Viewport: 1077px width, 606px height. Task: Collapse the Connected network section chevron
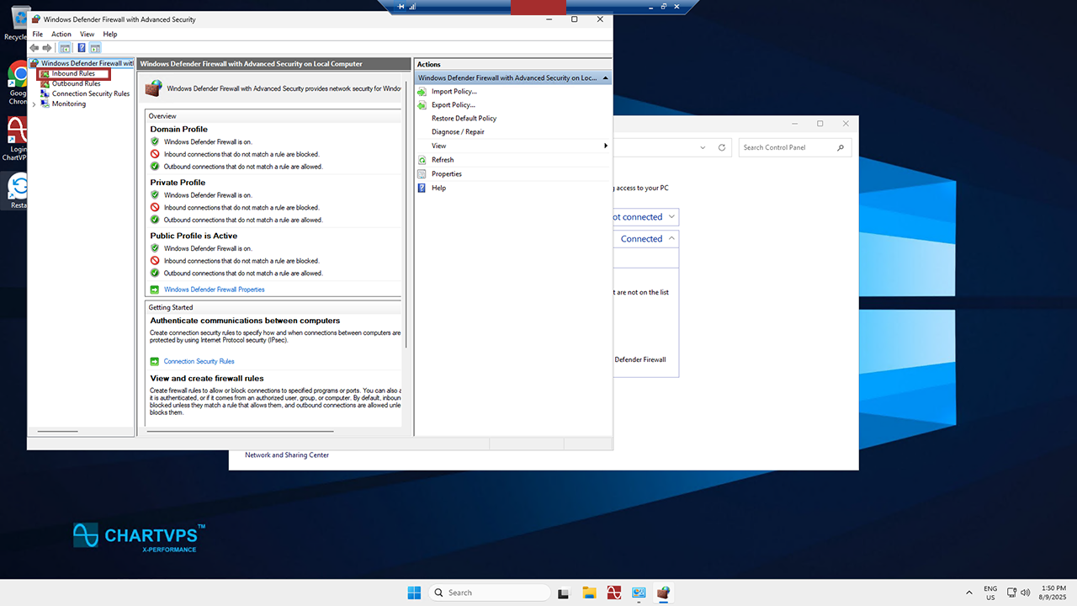tap(671, 239)
